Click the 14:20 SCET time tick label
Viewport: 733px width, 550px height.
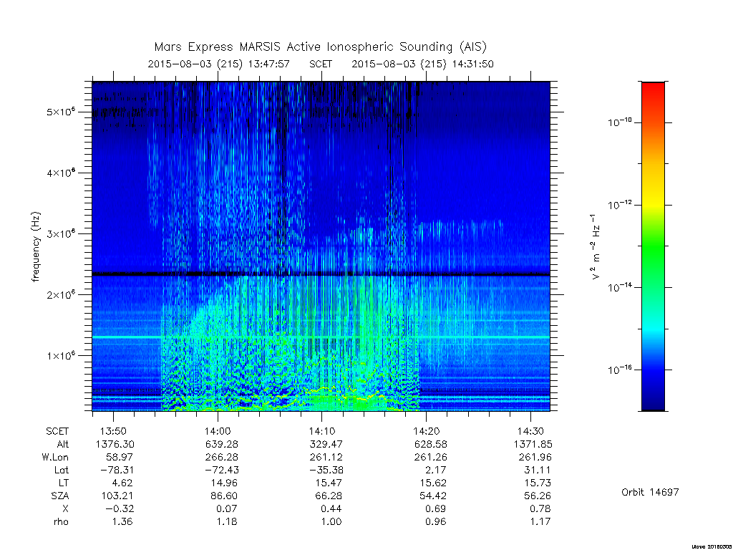426,431
